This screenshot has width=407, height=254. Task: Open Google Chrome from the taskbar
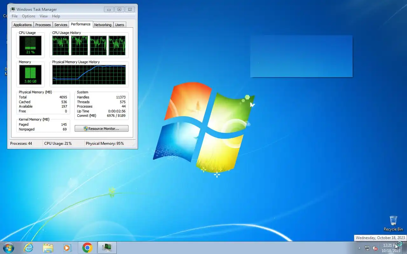(x=87, y=248)
